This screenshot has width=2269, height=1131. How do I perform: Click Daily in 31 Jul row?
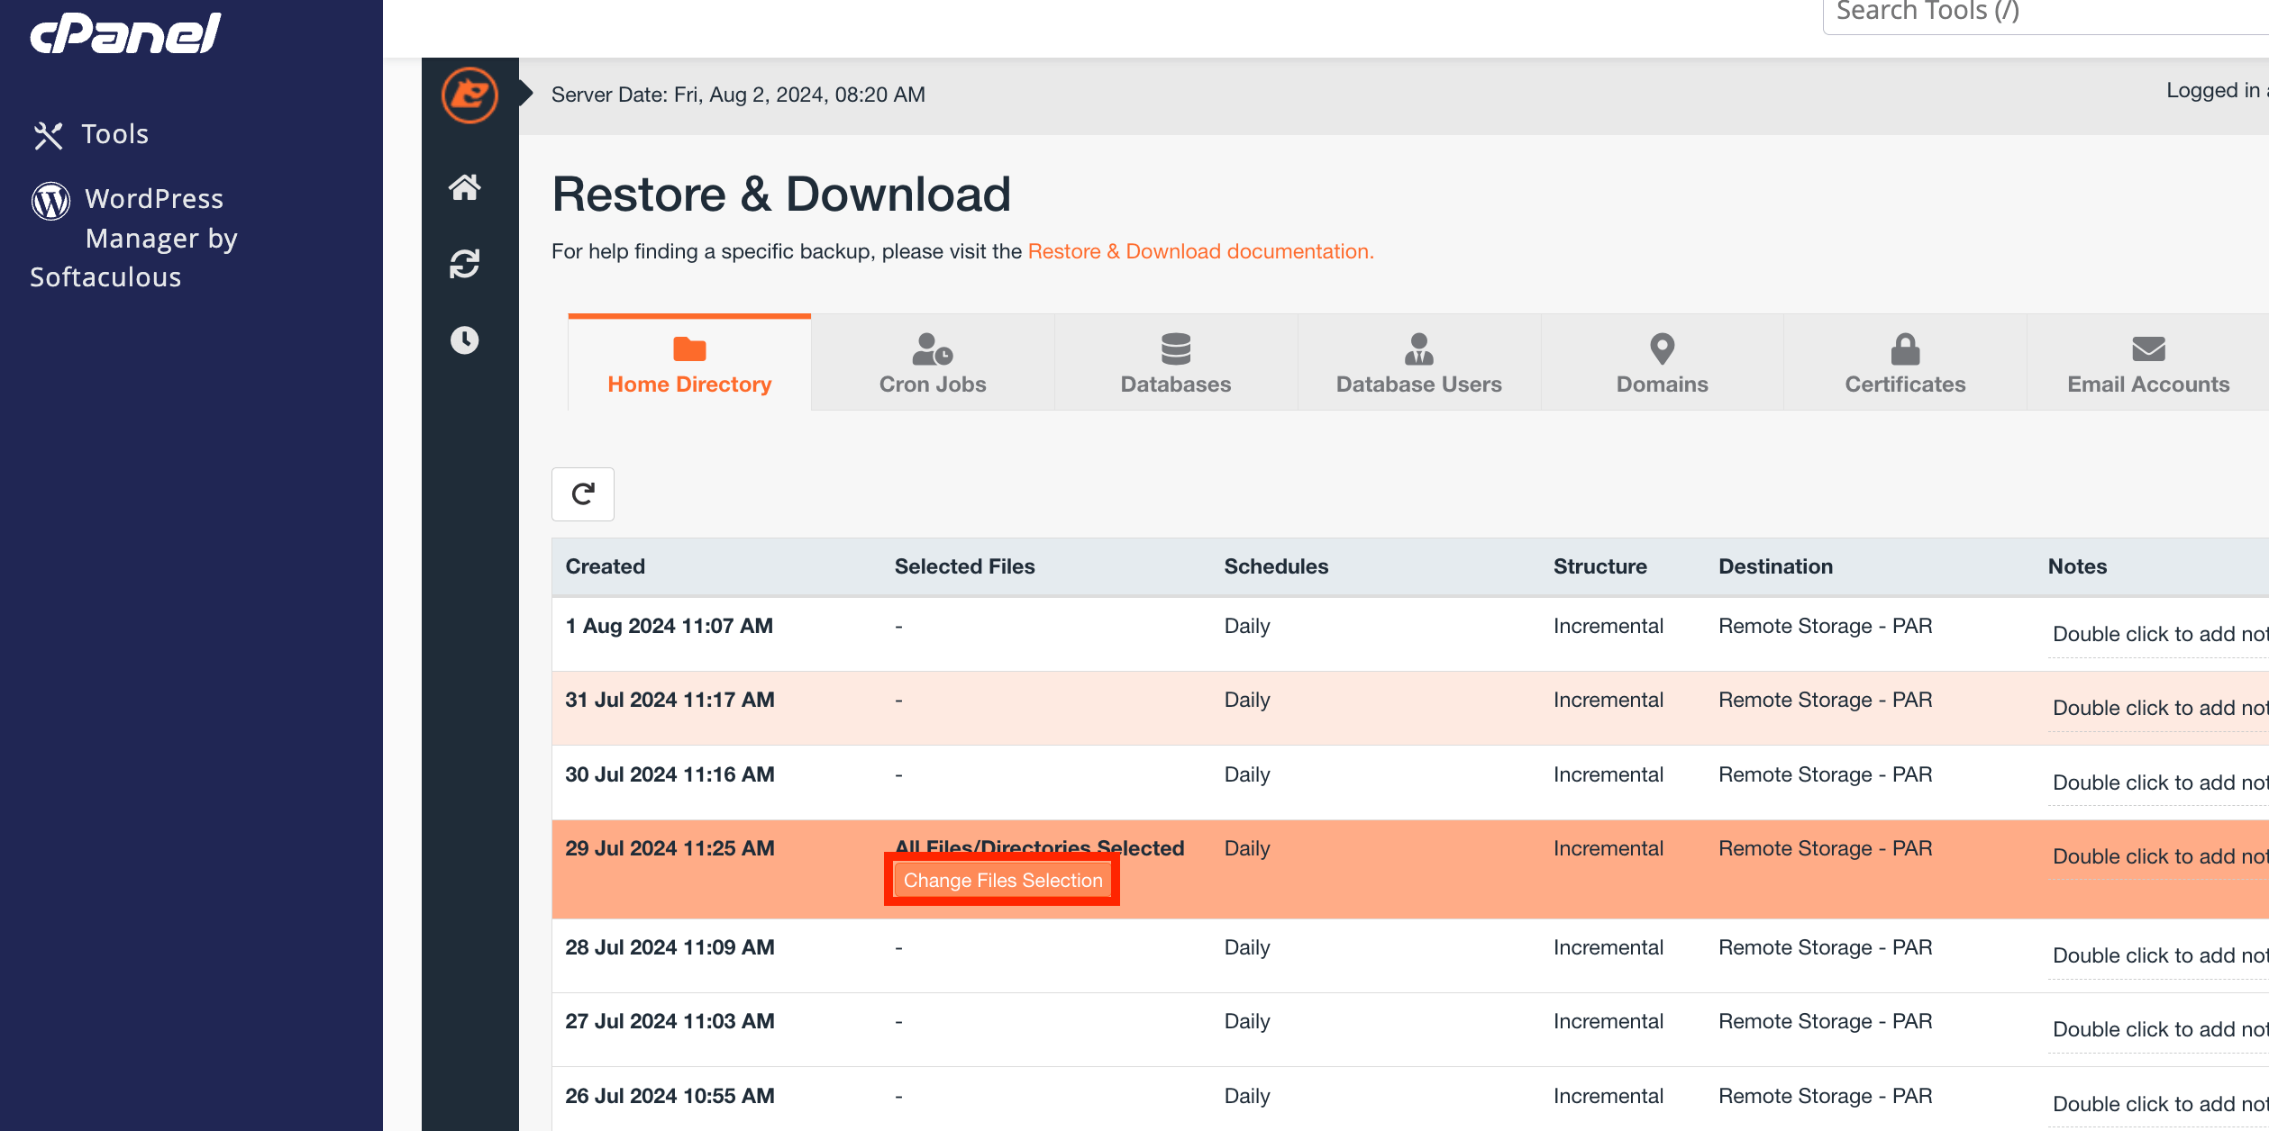pyautogui.click(x=1246, y=700)
